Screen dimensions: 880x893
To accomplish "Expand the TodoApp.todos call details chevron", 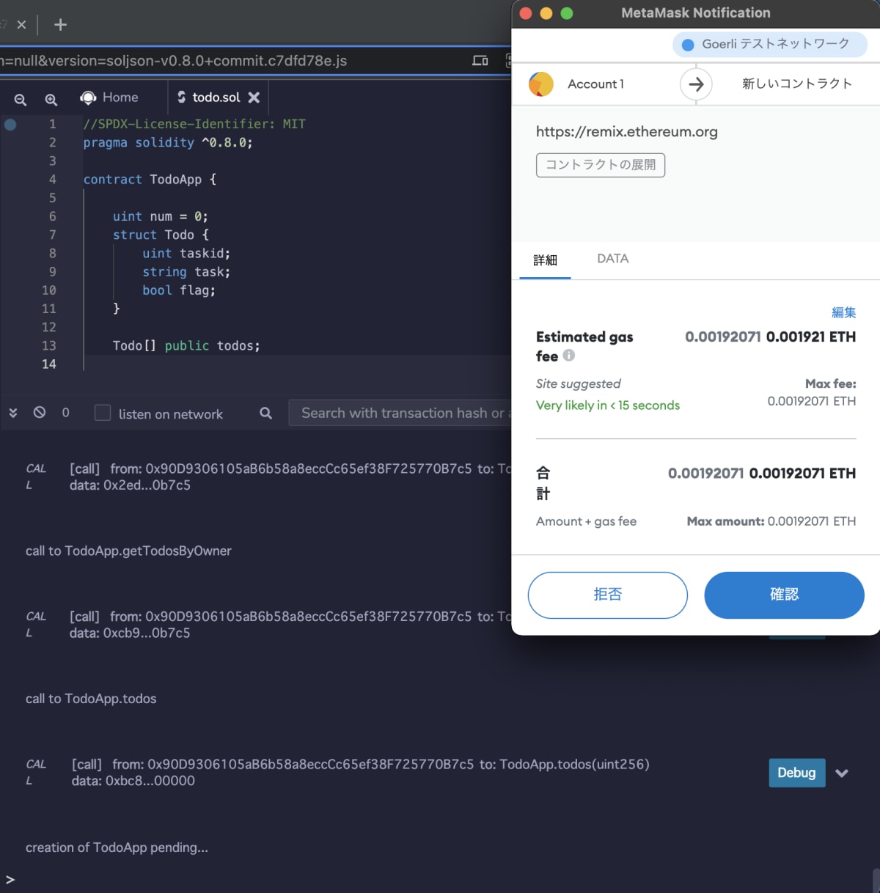I will 842,773.
